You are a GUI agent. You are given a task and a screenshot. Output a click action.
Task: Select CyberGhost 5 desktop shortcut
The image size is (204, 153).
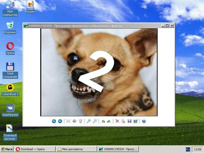(10, 90)
